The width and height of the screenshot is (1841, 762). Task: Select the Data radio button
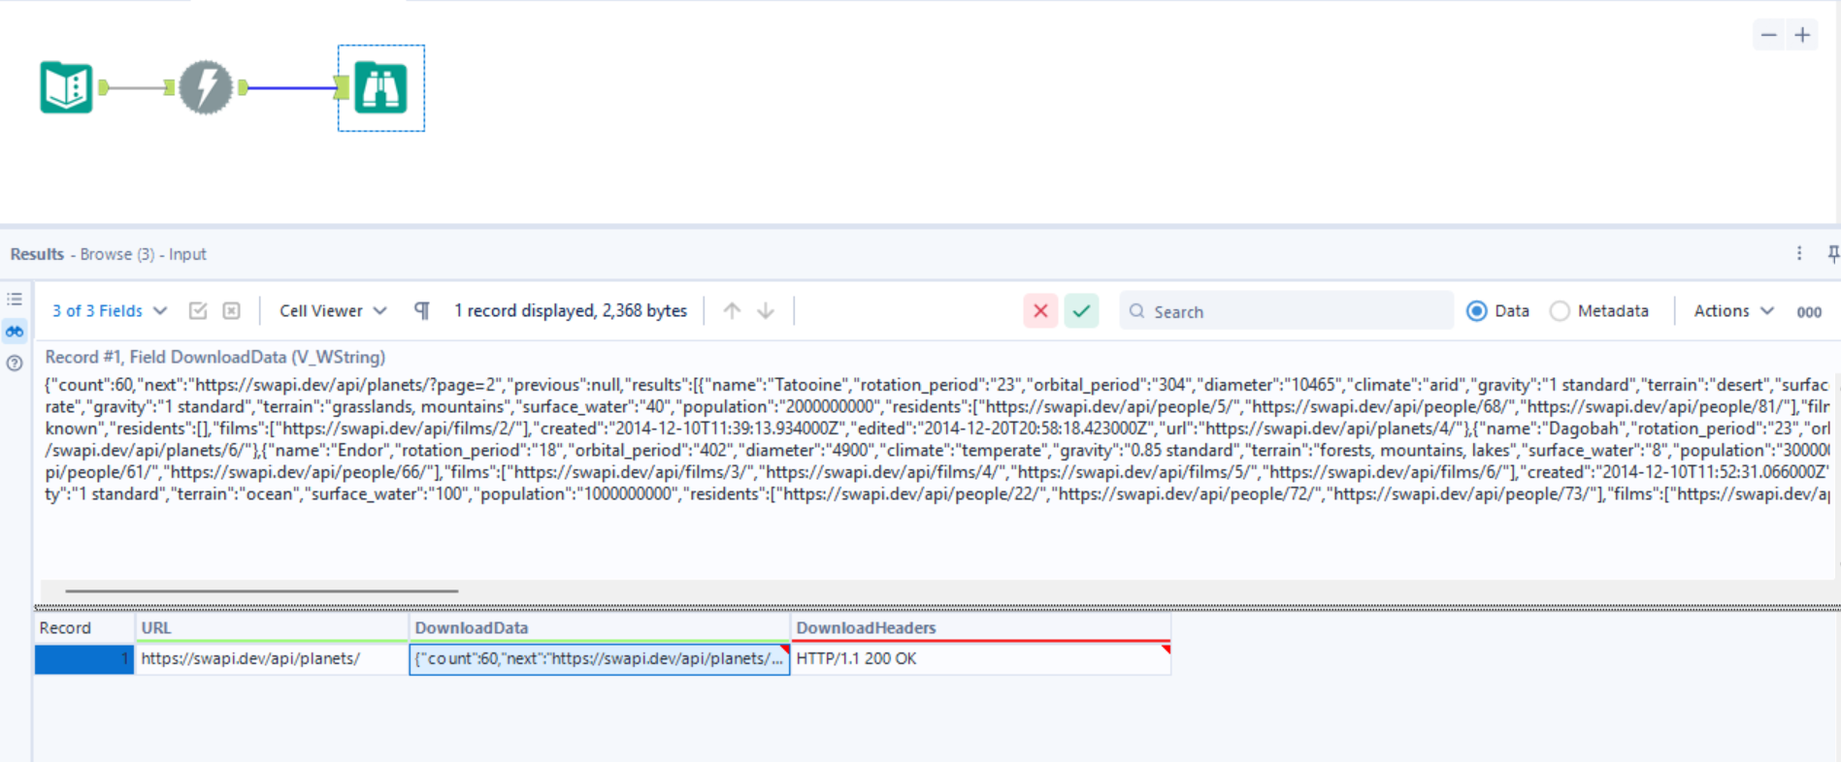coord(1476,311)
